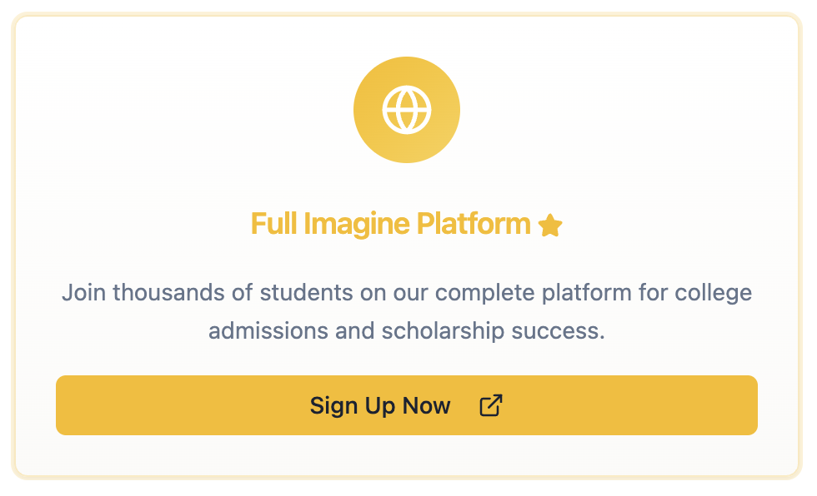The image size is (817, 496).
Task: Click the Full Imagine Platform heading
Action: pos(390,224)
